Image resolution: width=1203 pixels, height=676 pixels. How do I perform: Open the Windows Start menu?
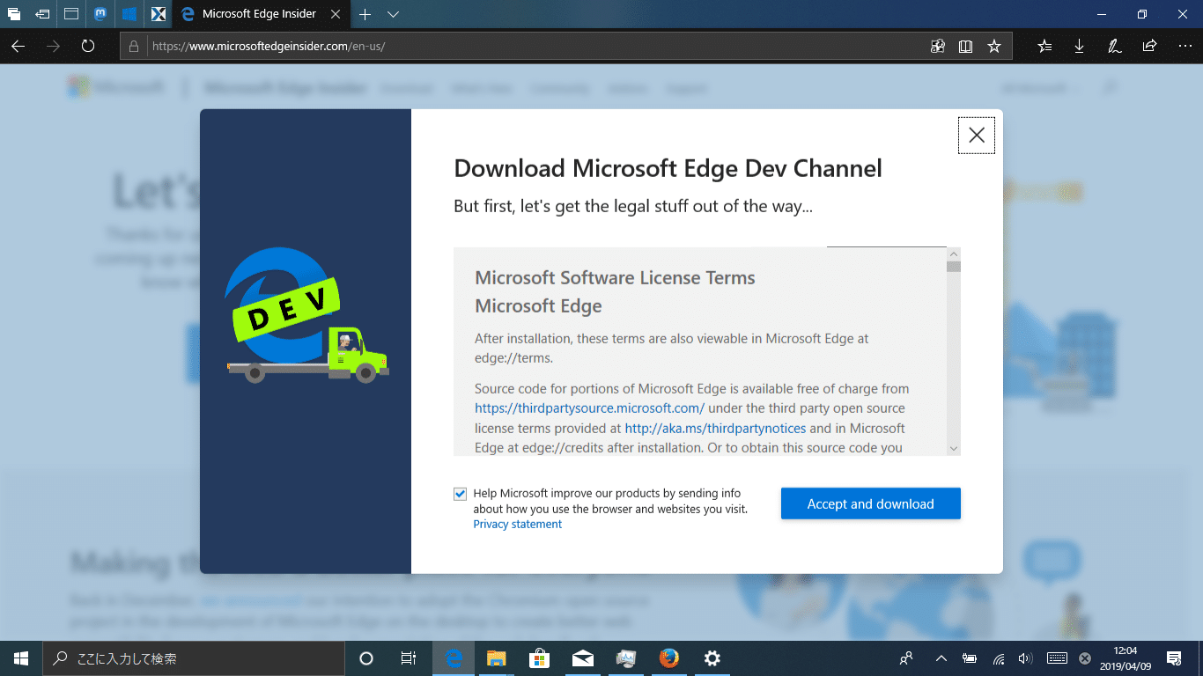coord(21,658)
